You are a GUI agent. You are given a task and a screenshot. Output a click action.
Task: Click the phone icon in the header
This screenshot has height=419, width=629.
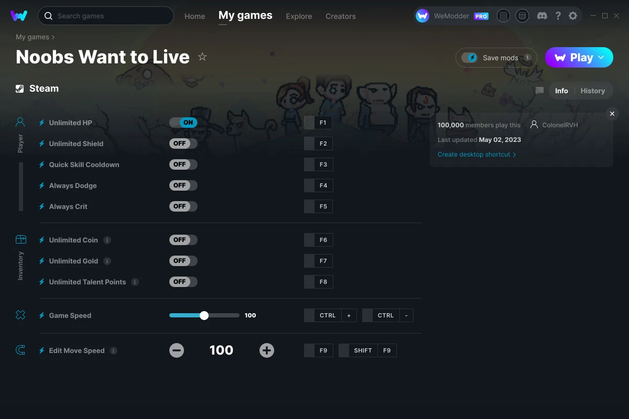click(x=503, y=16)
